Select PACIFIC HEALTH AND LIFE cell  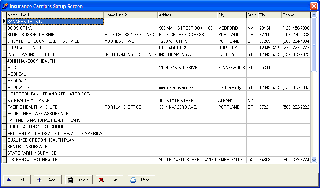click(55, 107)
